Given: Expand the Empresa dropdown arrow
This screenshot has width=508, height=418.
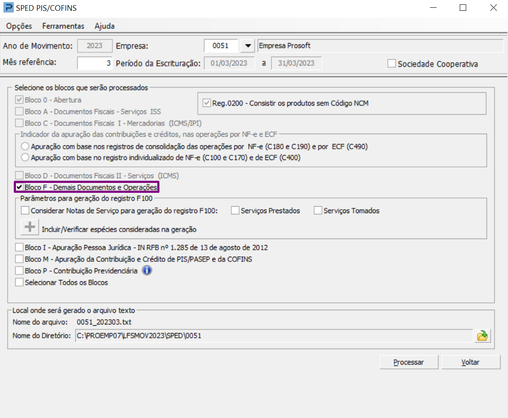Looking at the screenshot, I should click(248, 46).
